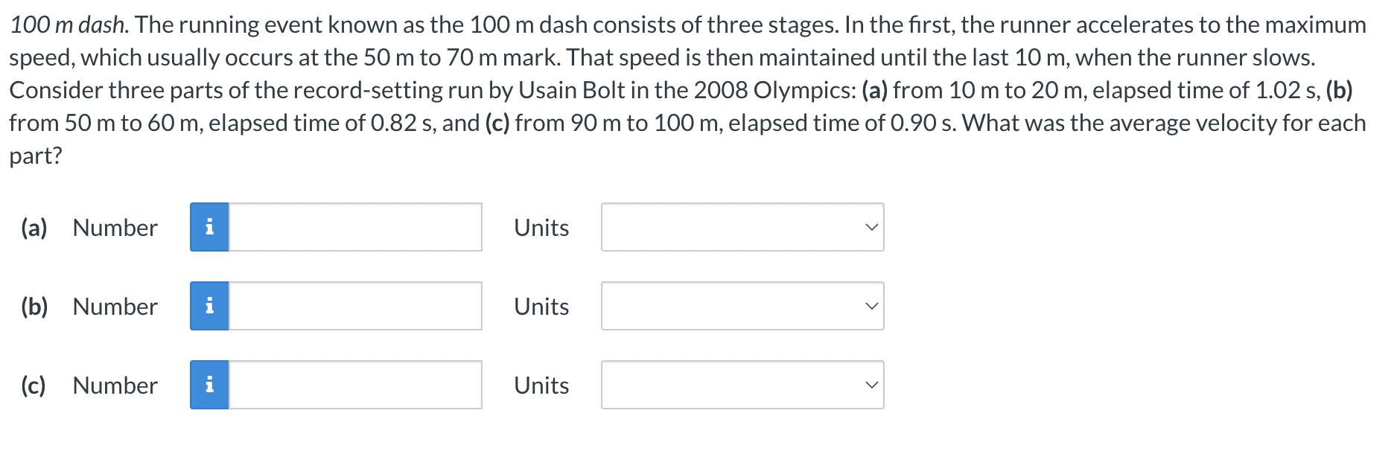Click the bold (a) in the problem text

click(874, 90)
